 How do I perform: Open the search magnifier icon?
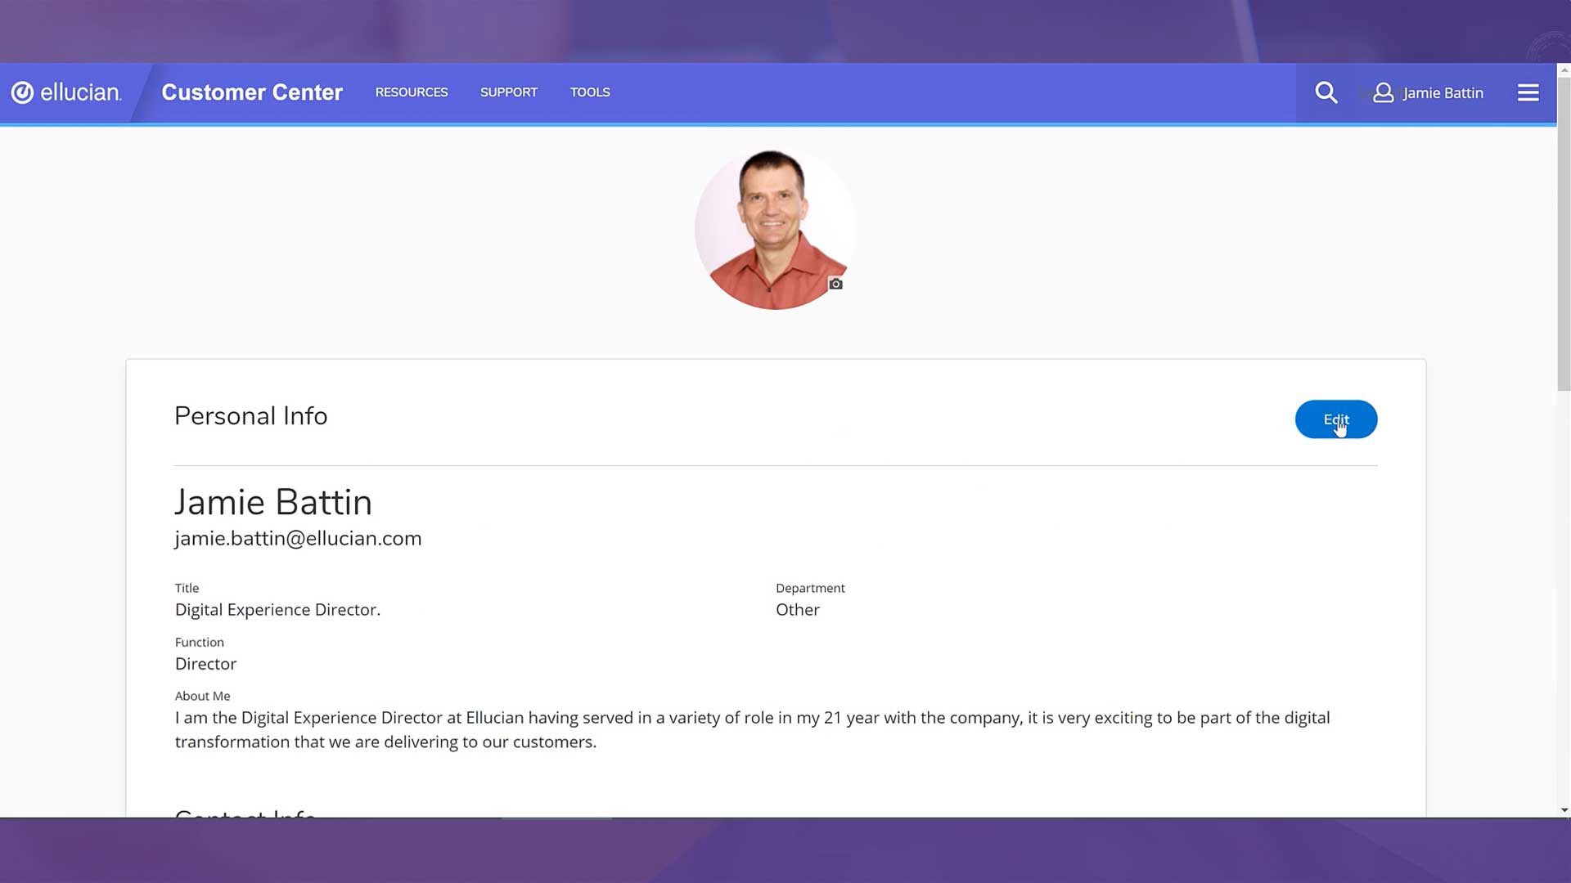tap(1326, 92)
